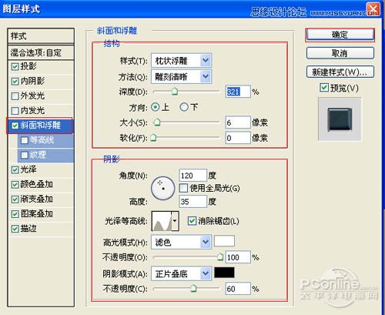Open 混合选项:自定 blending options

[41, 52]
